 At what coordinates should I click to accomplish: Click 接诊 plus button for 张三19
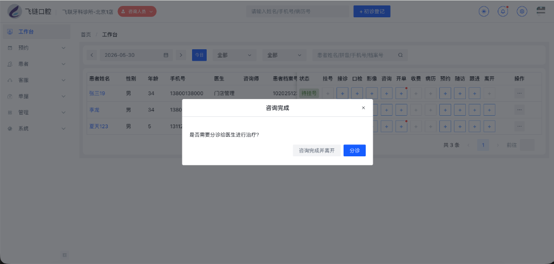(x=342, y=93)
